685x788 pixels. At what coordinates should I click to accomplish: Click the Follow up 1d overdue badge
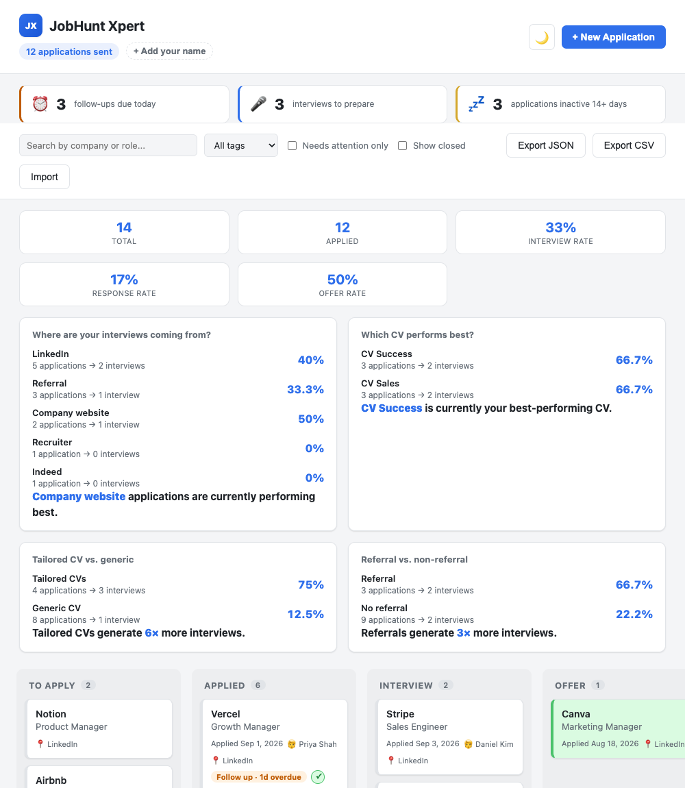click(259, 777)
